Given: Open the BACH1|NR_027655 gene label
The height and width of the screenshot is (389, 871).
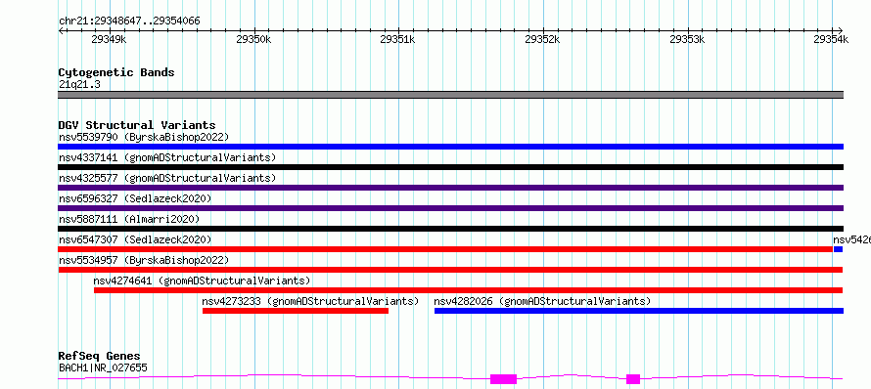Looking at the screenshot, I should pyautogui.click(x=103, y=367).
